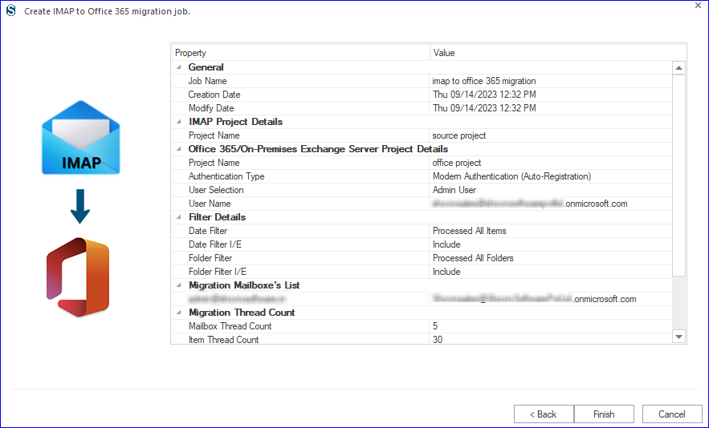The image size is (709, 428).
Task: Click the 'Processed All Folders' value
Action: [x=473, y=258]
